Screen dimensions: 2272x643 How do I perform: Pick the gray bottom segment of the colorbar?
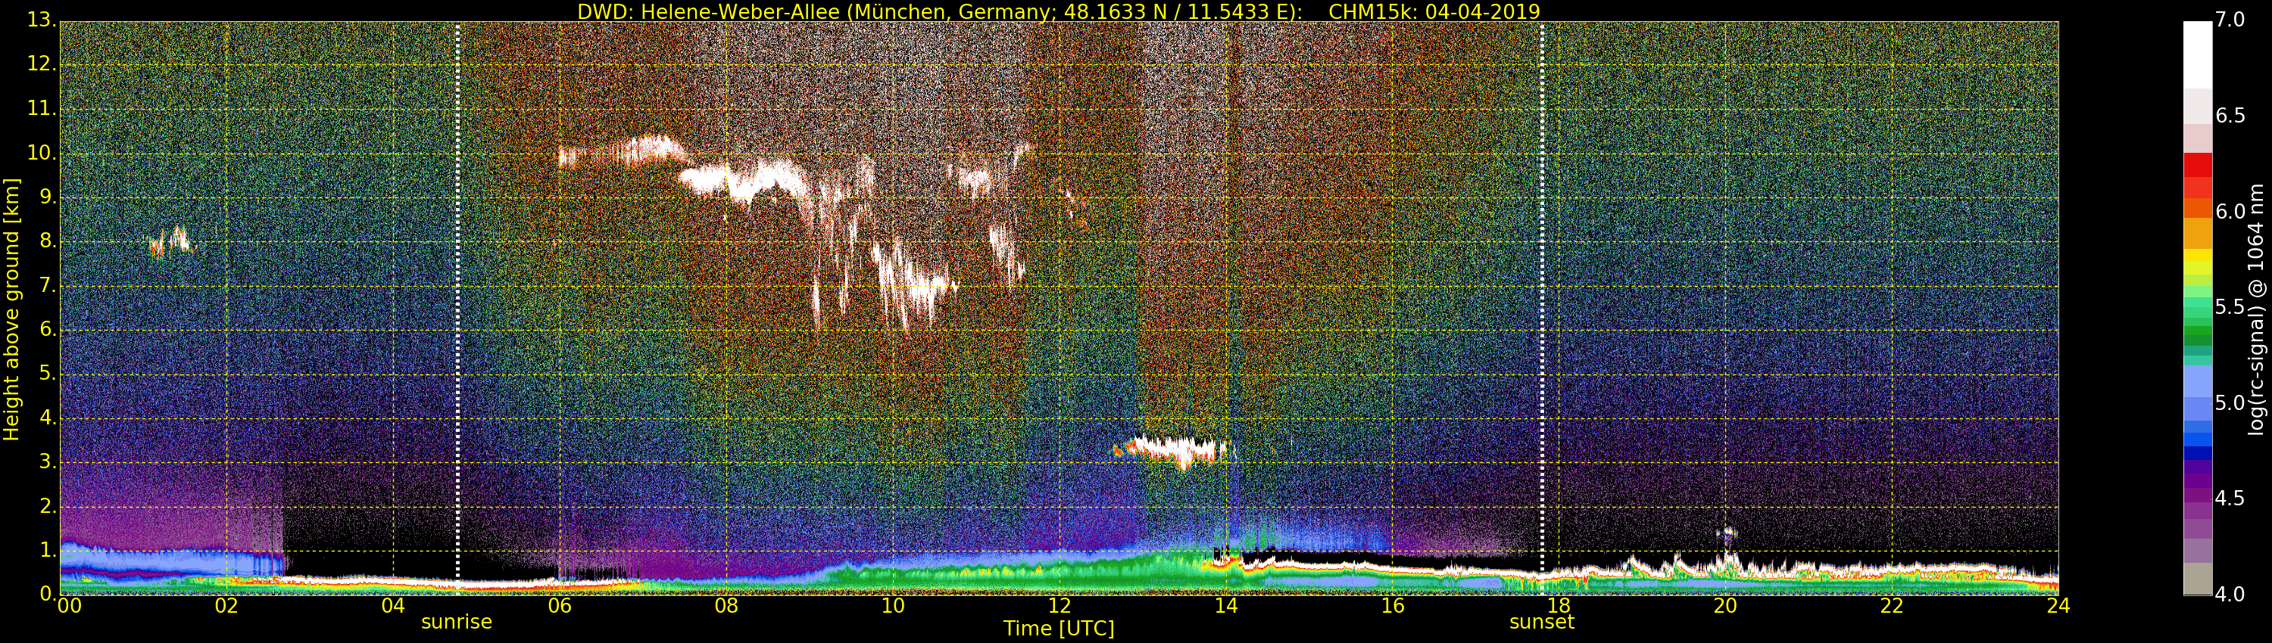pyautogui.click(x=2197, y=579)
